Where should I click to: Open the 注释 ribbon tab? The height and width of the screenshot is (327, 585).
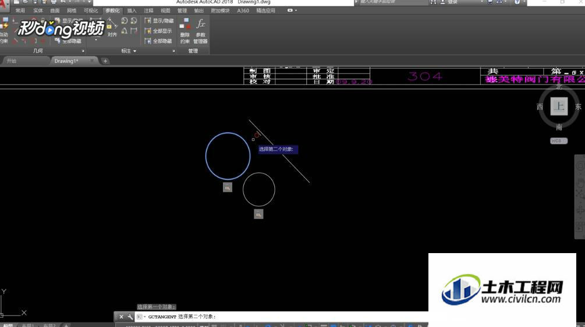click(x=148, y=10)
